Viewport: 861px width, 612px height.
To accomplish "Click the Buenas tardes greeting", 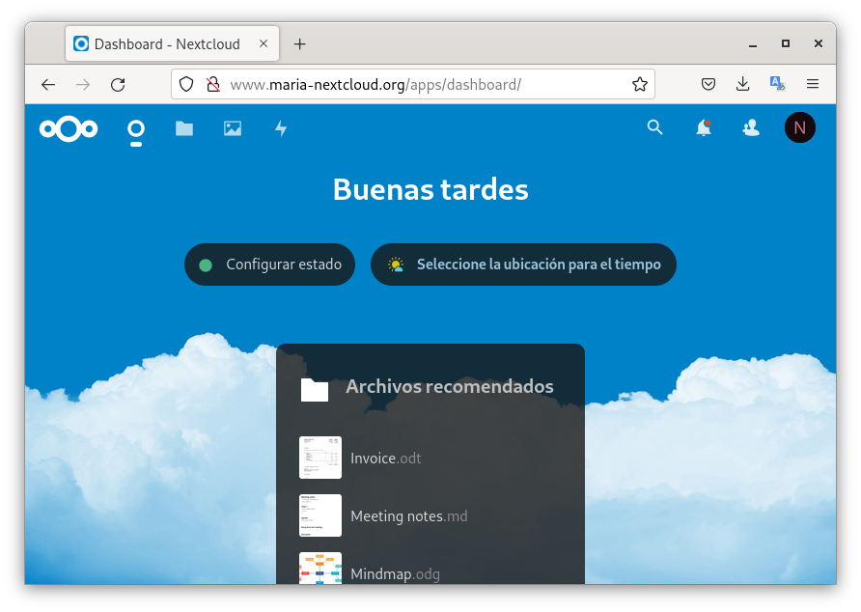I will tap(430, 189).
